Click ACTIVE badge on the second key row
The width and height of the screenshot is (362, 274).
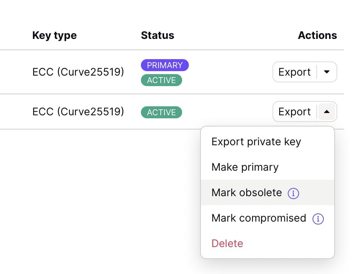pos(161,112)
